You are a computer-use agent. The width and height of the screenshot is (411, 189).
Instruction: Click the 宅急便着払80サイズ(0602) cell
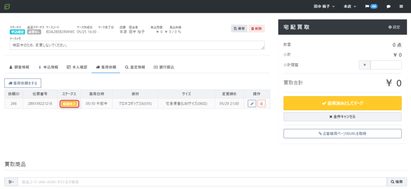(x=186, y=104)
